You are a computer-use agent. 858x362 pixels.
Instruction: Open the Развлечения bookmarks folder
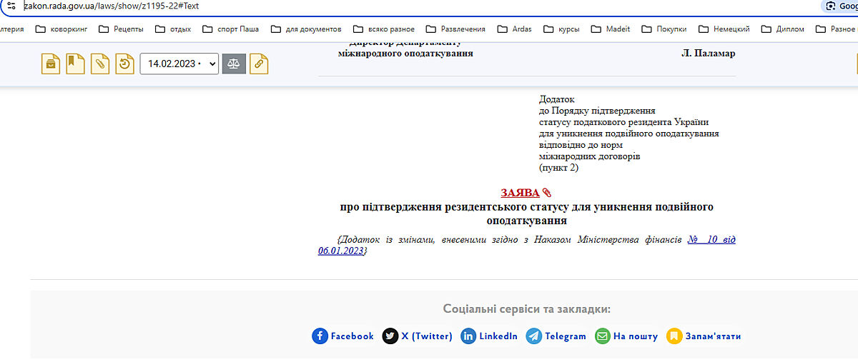tap(455, 29)
